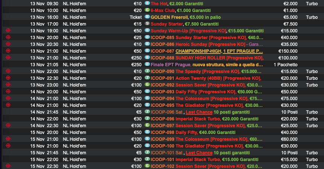Open Last Chance link on ICOOP-101 Sat
324x169 pixels.
(x=199, y=153)
